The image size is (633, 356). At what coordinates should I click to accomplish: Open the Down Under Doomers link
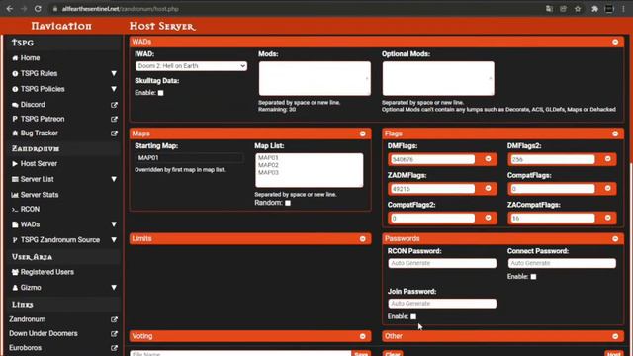44,334
